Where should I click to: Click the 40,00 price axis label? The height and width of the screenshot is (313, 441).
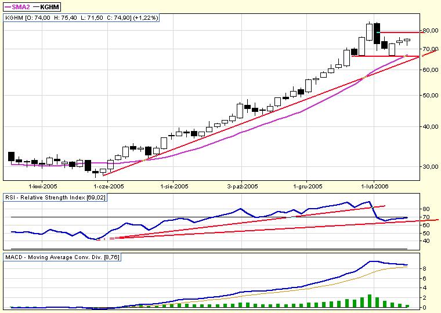(x=431, y=126)
